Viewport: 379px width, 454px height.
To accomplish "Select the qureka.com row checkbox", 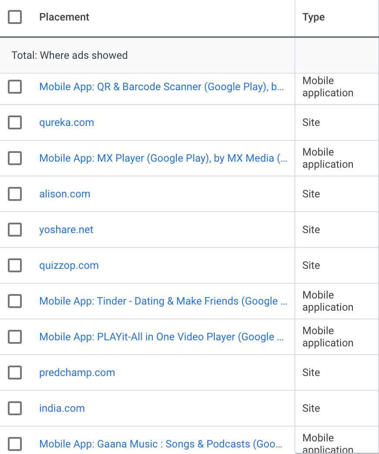I will coord(15,122).
